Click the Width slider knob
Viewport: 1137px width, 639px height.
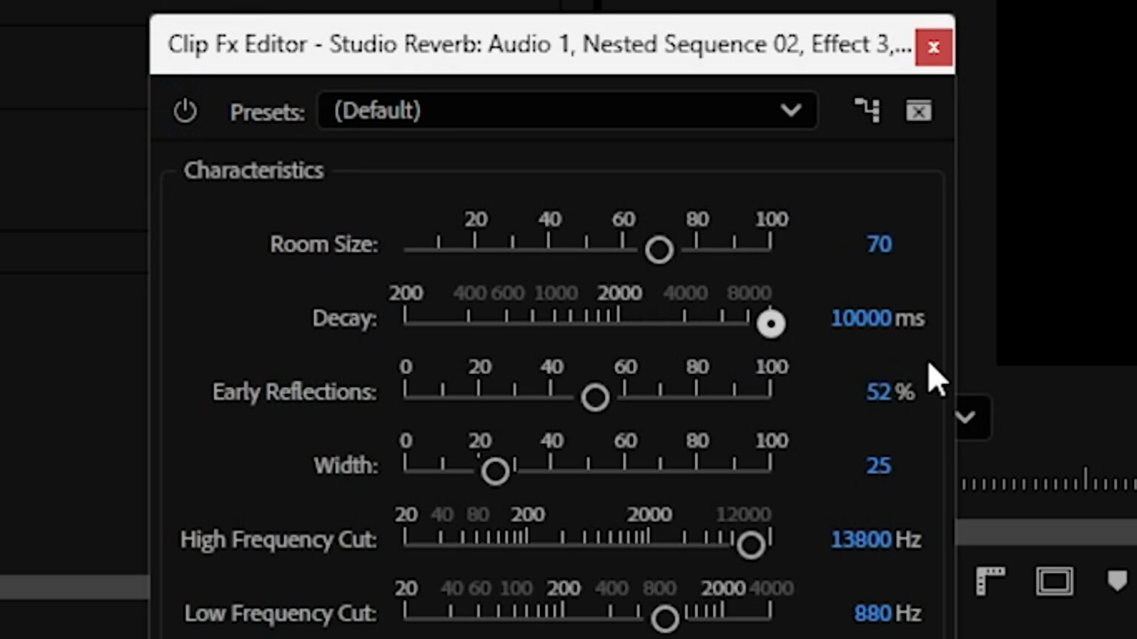[495, 471]
